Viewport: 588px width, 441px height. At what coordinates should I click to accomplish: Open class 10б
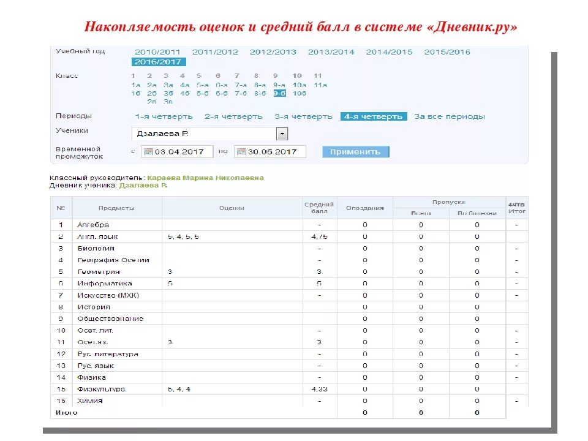point(300,93)
